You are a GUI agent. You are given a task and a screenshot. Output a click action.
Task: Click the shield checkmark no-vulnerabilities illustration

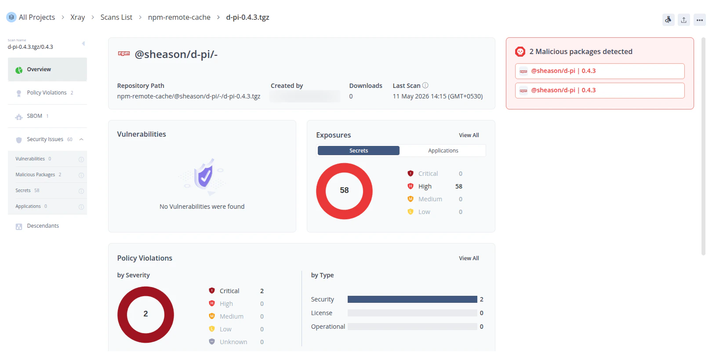click(203, 176)
